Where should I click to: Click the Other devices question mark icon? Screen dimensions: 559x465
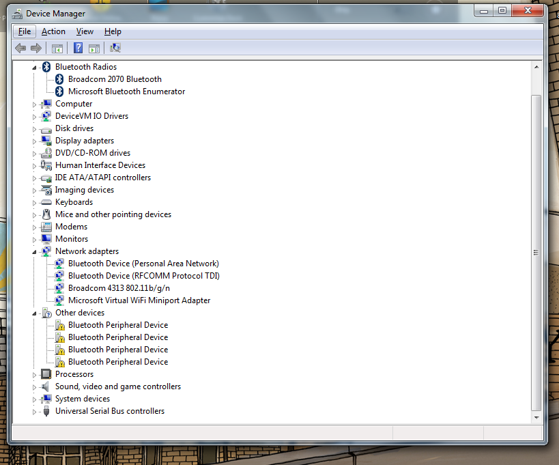[x=46, y=313]
